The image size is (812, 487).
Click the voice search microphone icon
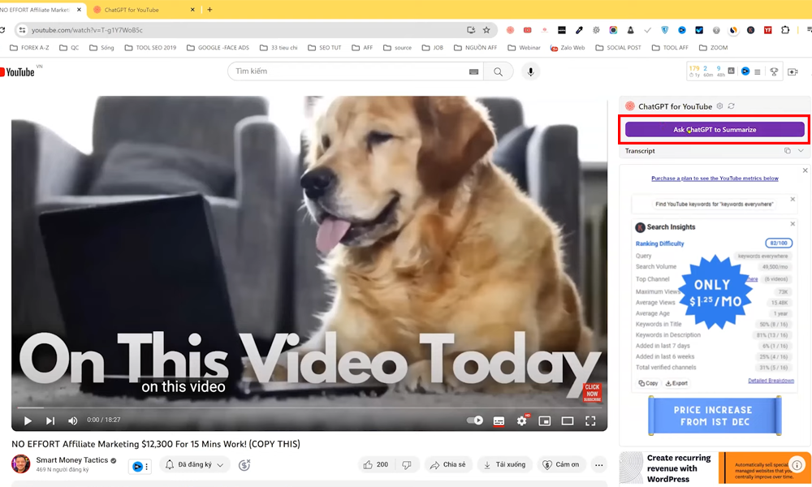530,71
